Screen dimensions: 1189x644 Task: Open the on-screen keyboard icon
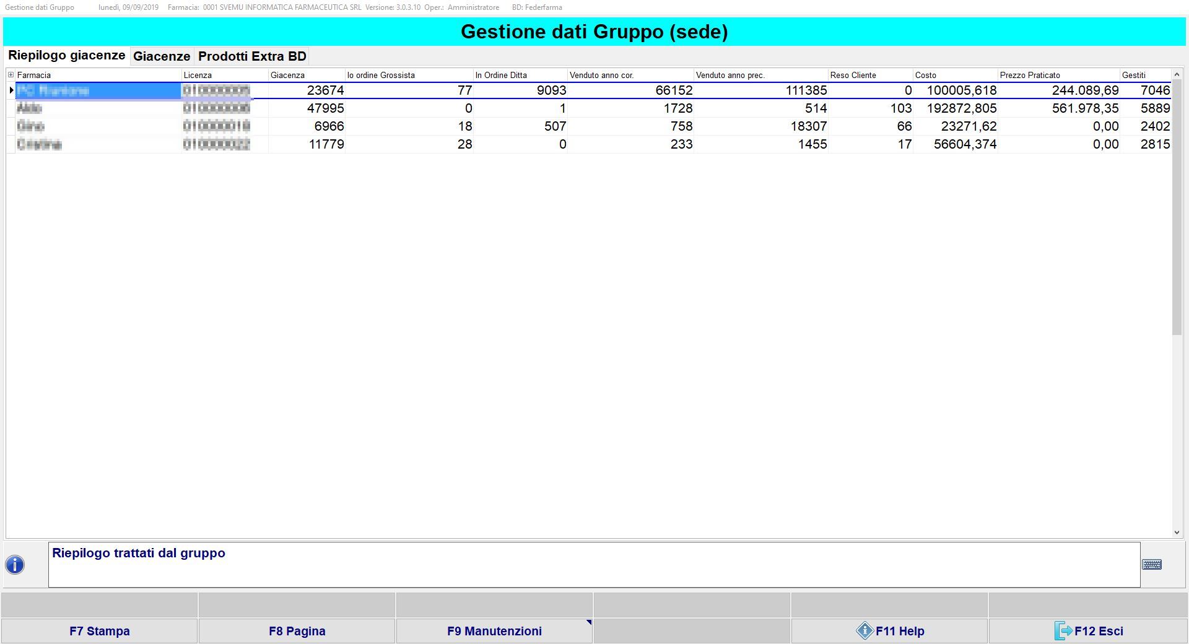(x=1151, y=565)
